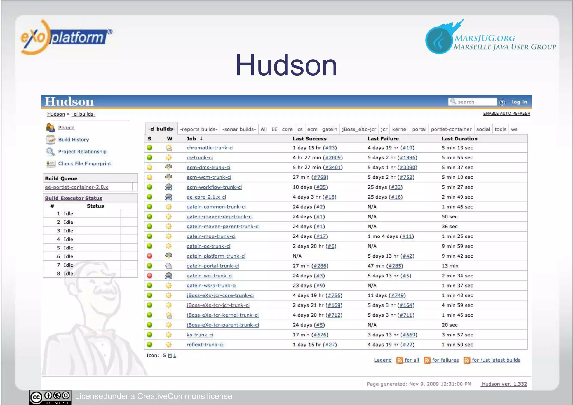Click the yellow status ball of ecm-dms-trunk-ci
The width and height of the screenshot is (573, 405).
click(150, 167)
